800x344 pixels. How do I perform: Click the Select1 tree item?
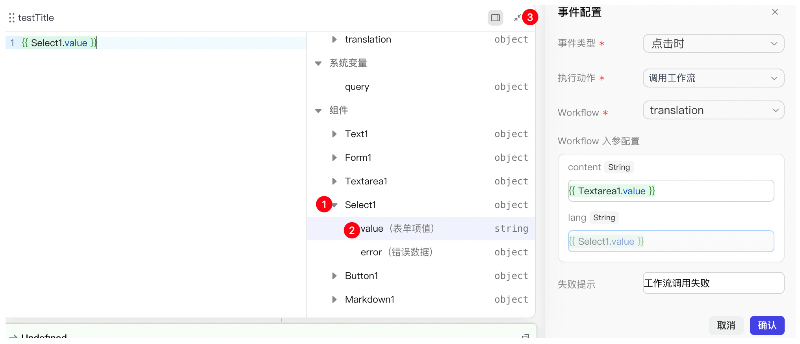tap(421, 205)
